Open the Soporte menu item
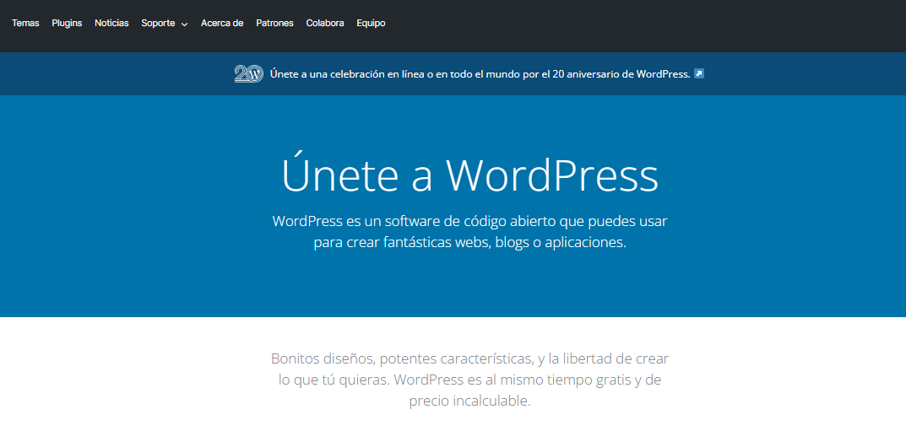 pos(158,23)
